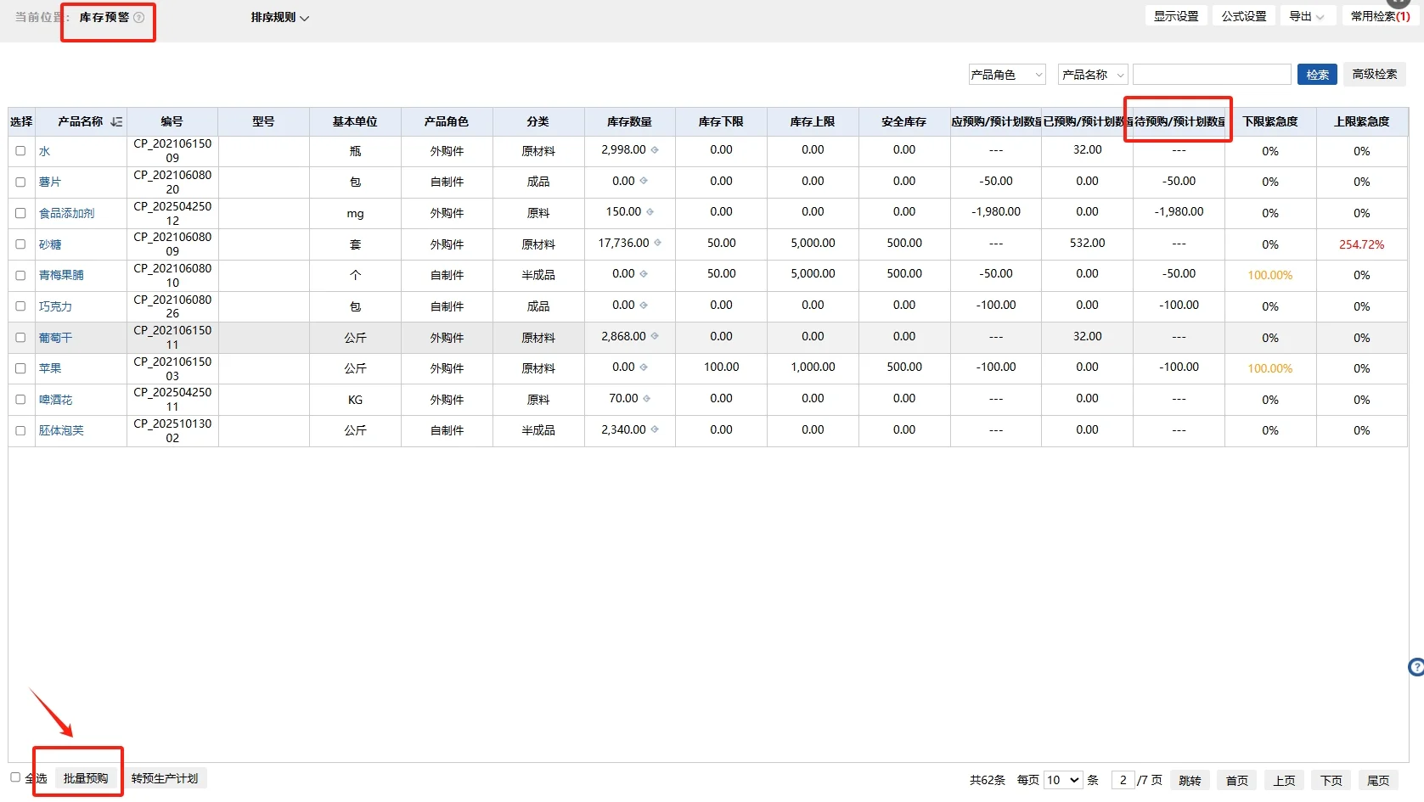The height and width of the screenshot is (802, 1424).
Task: Click the stock quantity icon in the 胚体泡芙 row
Action: (x=655, y=429)
